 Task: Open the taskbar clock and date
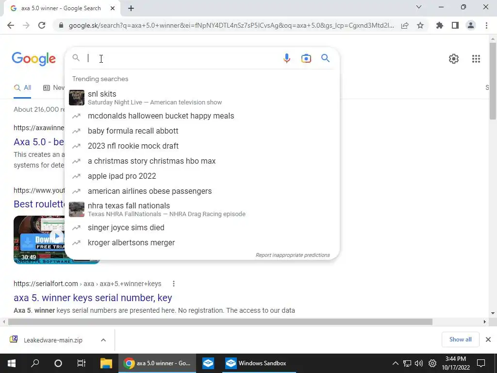click(455, 363)
